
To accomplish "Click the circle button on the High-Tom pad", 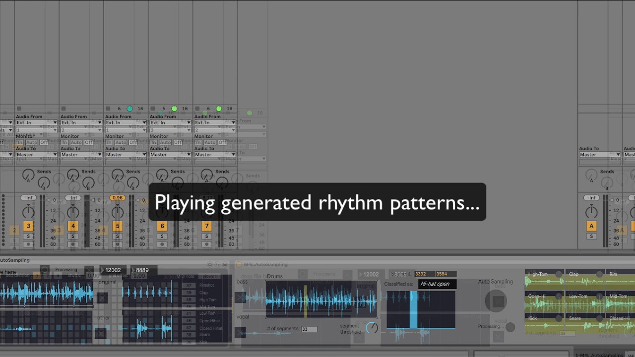I will click(559, 274).
